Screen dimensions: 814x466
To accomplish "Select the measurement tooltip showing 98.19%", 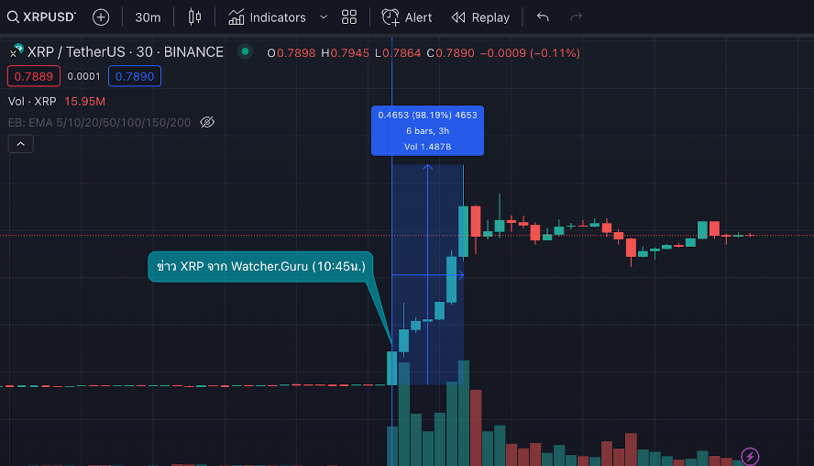I will [x=427, y=130].
